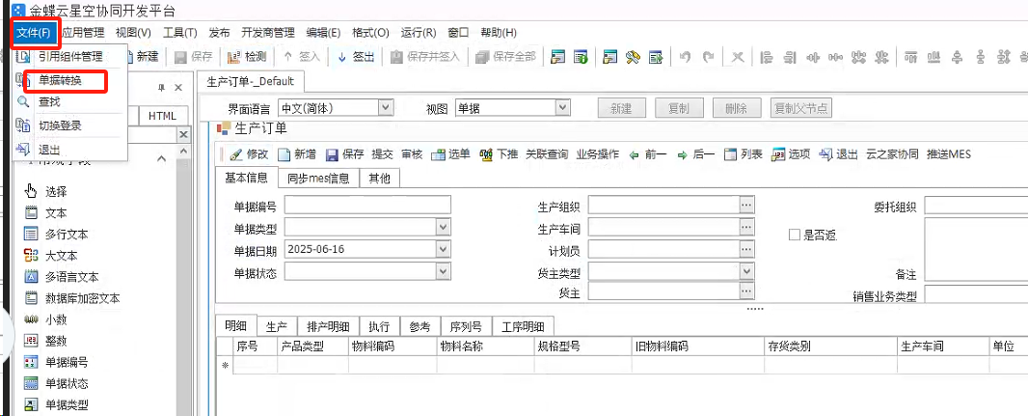1028x416 pixels.
Task: Click the 列表 button
Action: click(744, 154)
